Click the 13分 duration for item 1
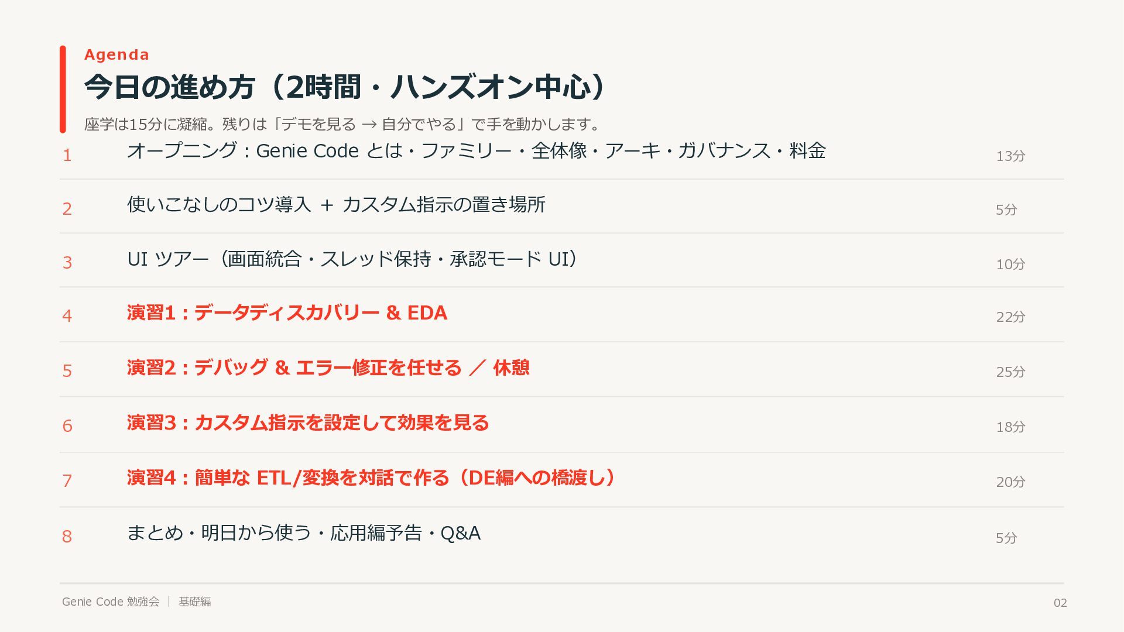The height and width of the screenshot is (632, 1124). tap(1010, 156)
